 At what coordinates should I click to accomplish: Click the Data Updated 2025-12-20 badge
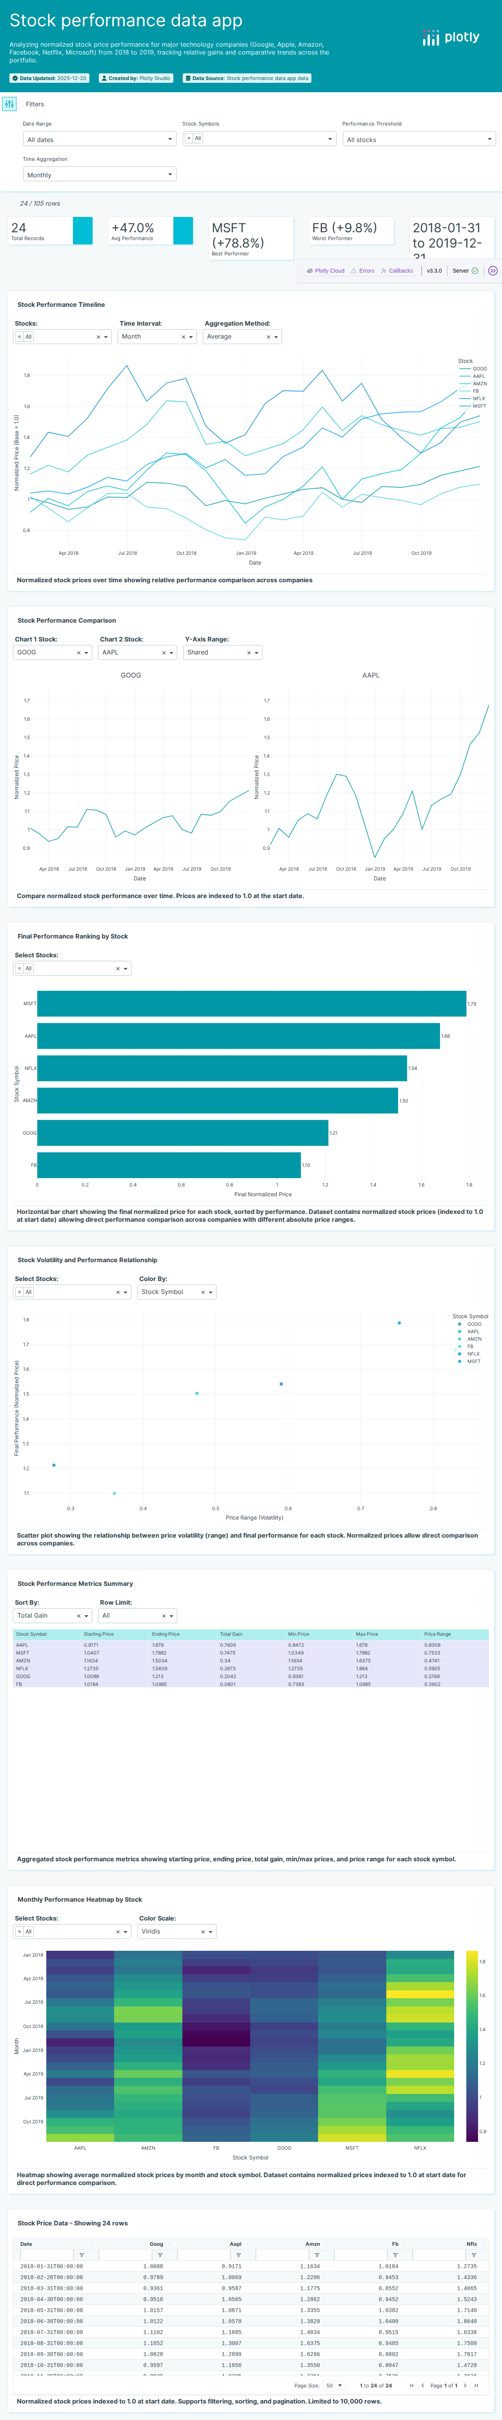pyautogui.click(x=50, y=78)
